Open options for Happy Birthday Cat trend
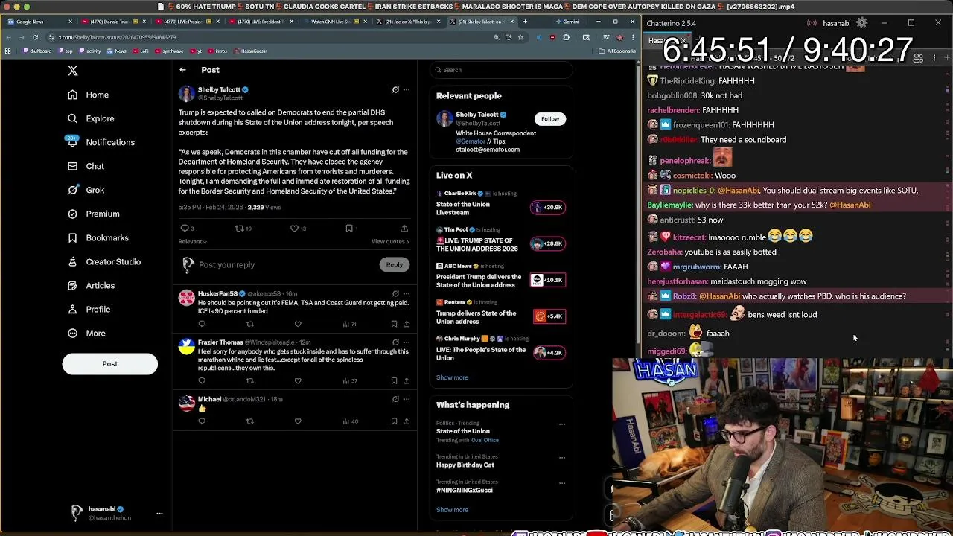The image size is (953, 536). point(562,457)
